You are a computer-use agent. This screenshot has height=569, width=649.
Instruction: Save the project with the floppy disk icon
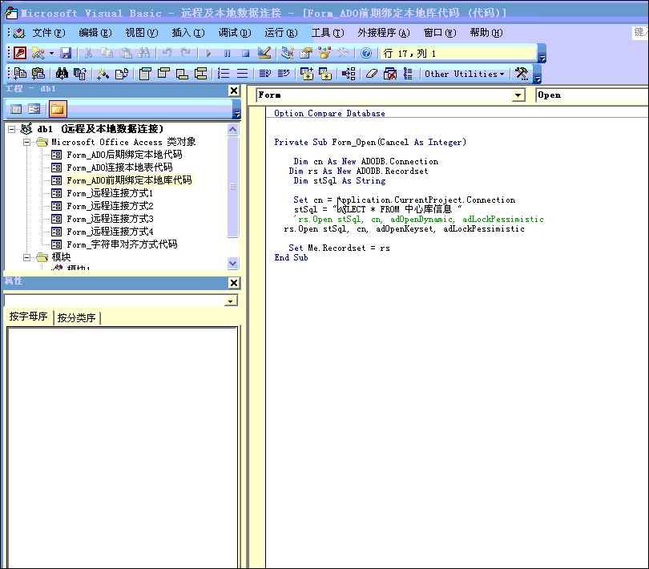pos(66,53)
